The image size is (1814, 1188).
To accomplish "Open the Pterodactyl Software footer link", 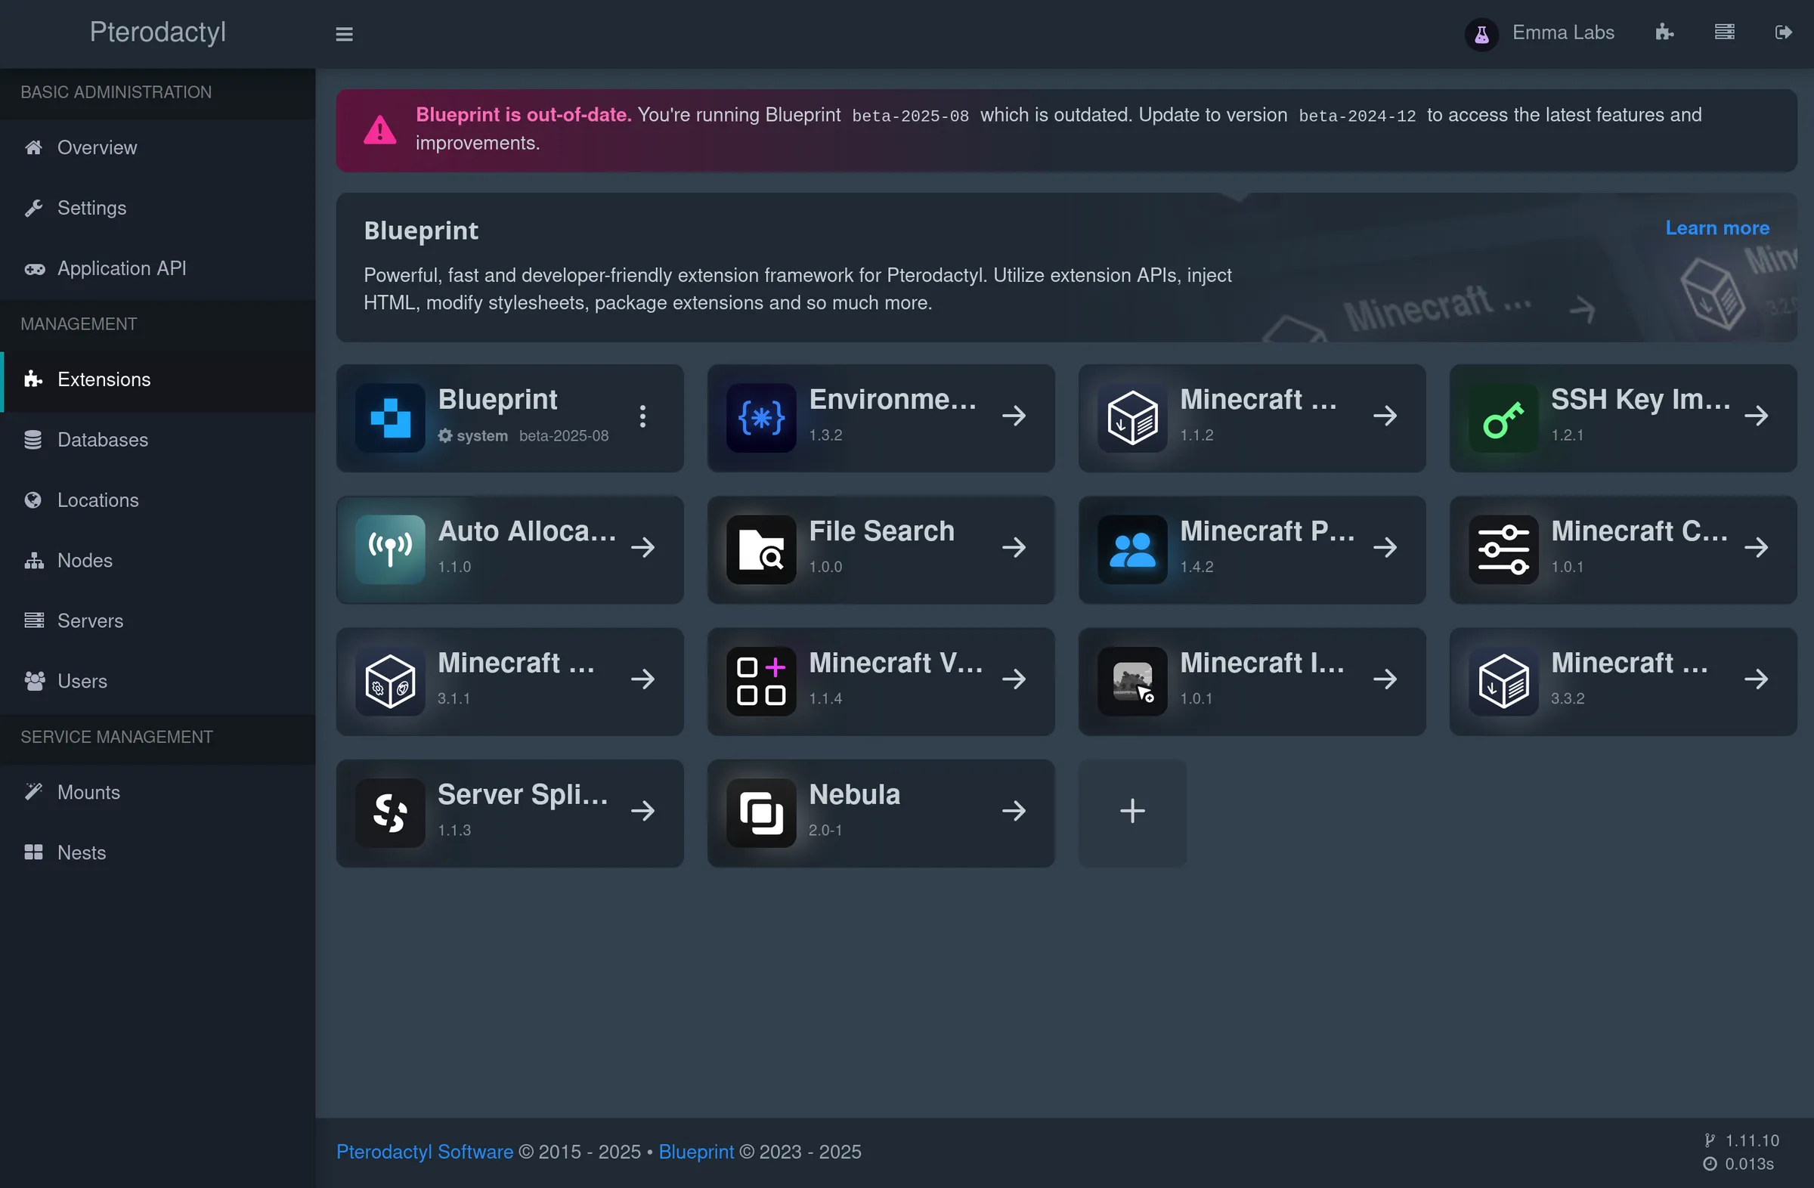I will [x=425, y=1152].
